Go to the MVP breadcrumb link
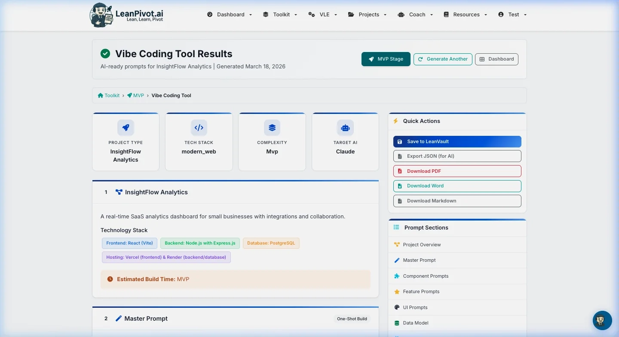 click(x=138, y=95)
